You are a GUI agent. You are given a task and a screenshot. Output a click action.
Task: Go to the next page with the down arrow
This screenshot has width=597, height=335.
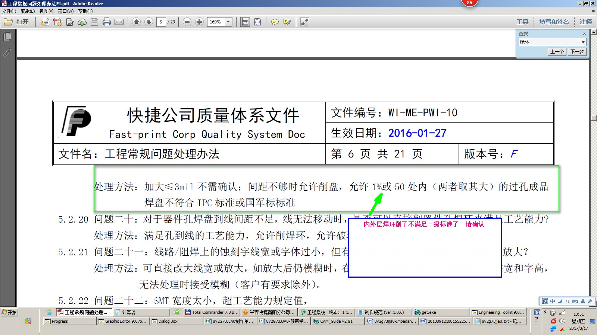(149, 22)
